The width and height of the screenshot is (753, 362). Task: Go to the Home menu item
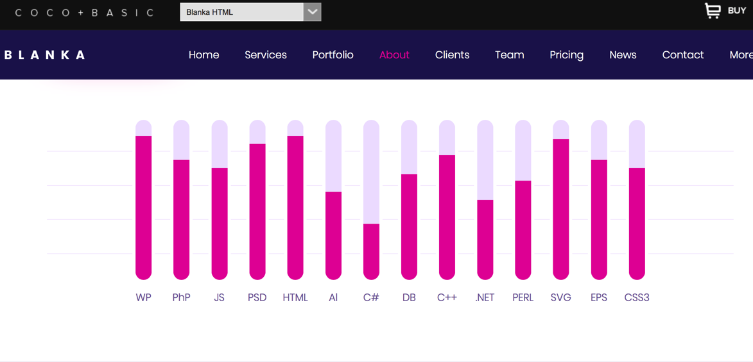click(203, 54)
